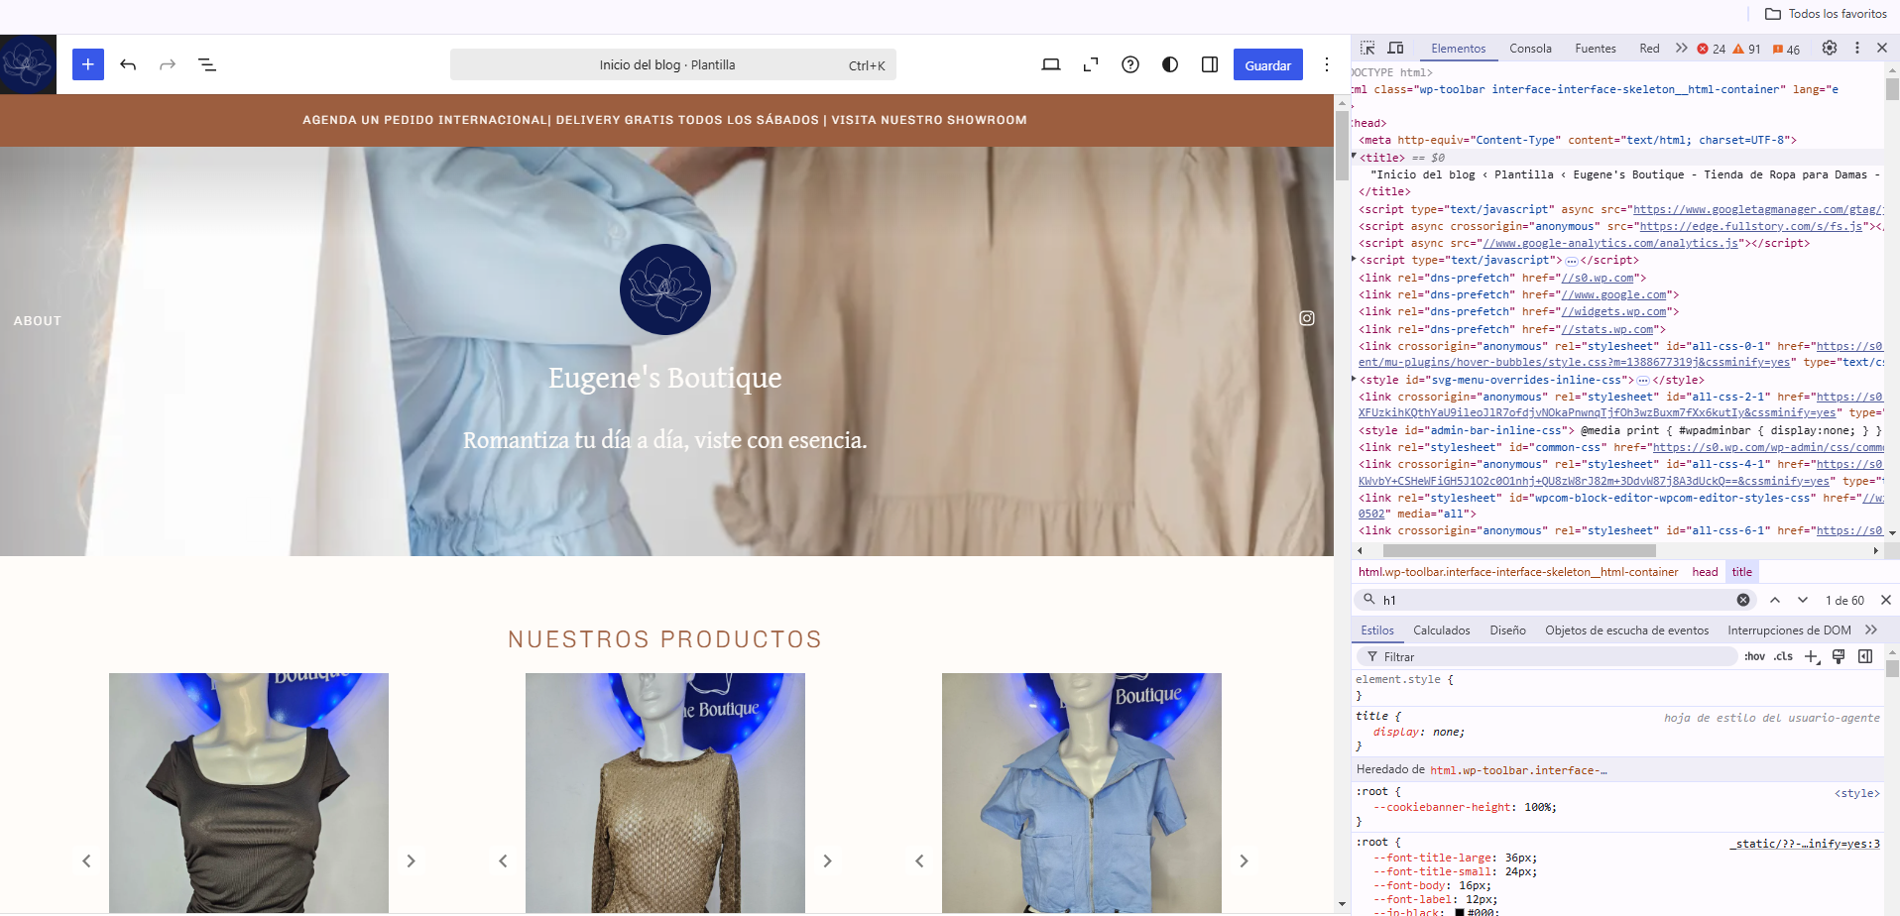Switch to the Consola tab

1530,49
